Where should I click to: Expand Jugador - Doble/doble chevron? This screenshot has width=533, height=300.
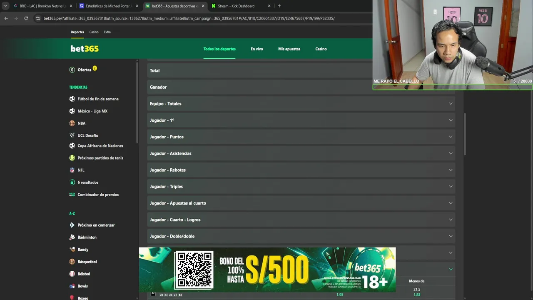pyautogui.click(x=451, y=236)
